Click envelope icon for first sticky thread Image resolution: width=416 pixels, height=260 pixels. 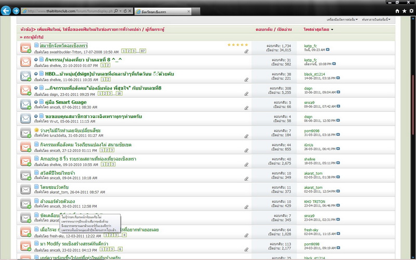click(25, 48)
